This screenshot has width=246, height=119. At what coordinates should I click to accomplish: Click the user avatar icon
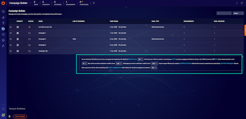[3, 115]
